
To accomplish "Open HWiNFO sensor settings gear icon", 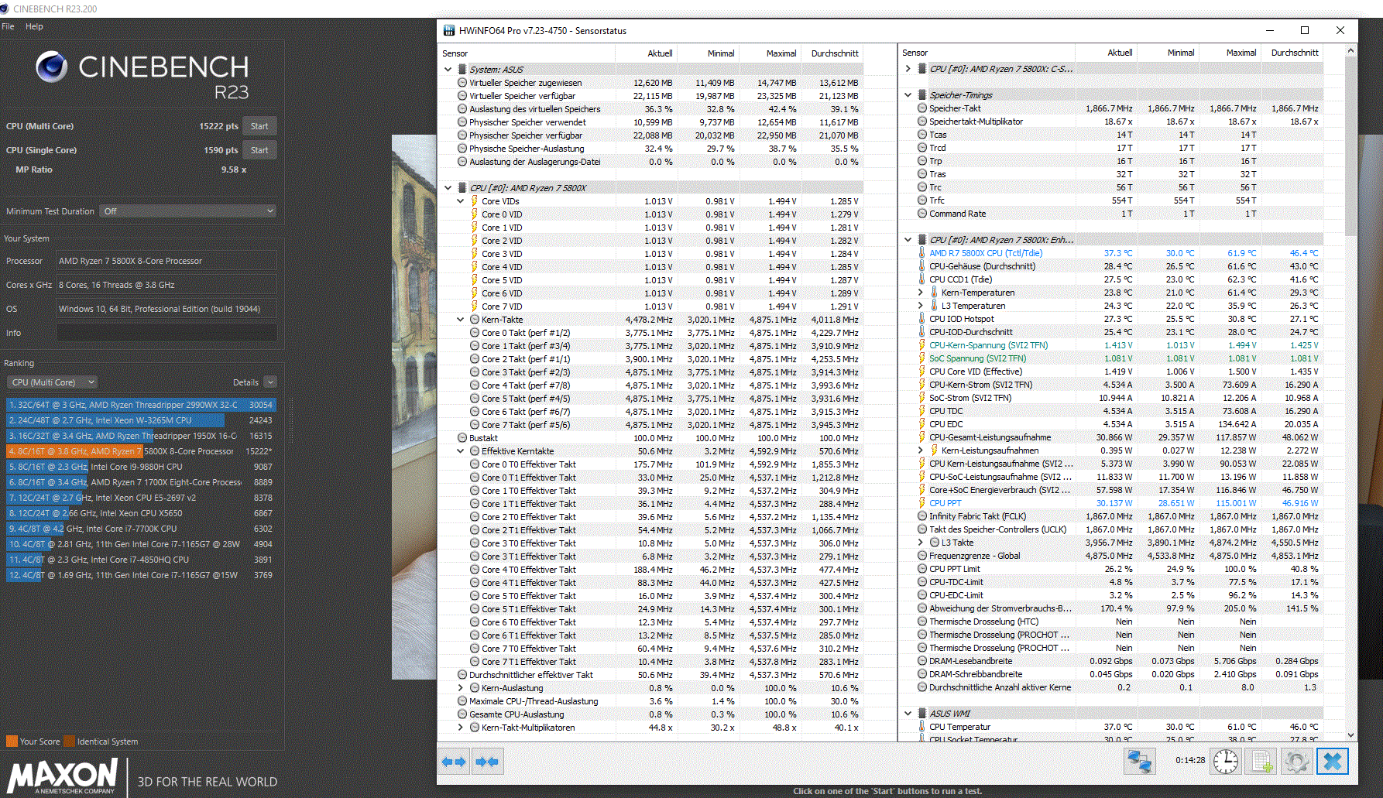I will pyautogui.click(x=1296, y=762).
